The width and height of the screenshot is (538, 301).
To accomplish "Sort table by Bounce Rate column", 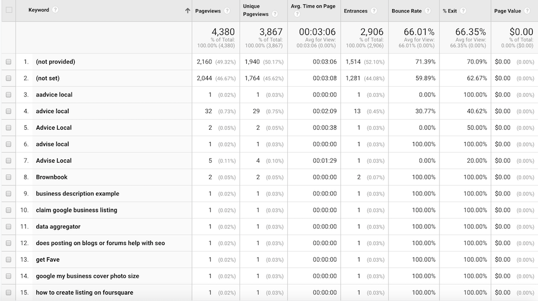I will click(x=407, y=11).
